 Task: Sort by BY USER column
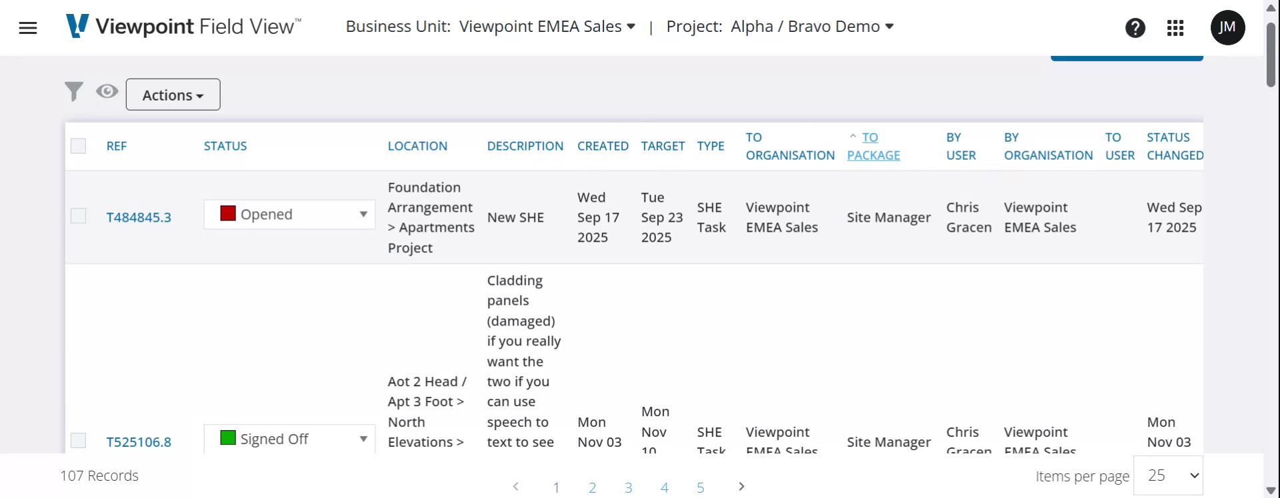961,146
